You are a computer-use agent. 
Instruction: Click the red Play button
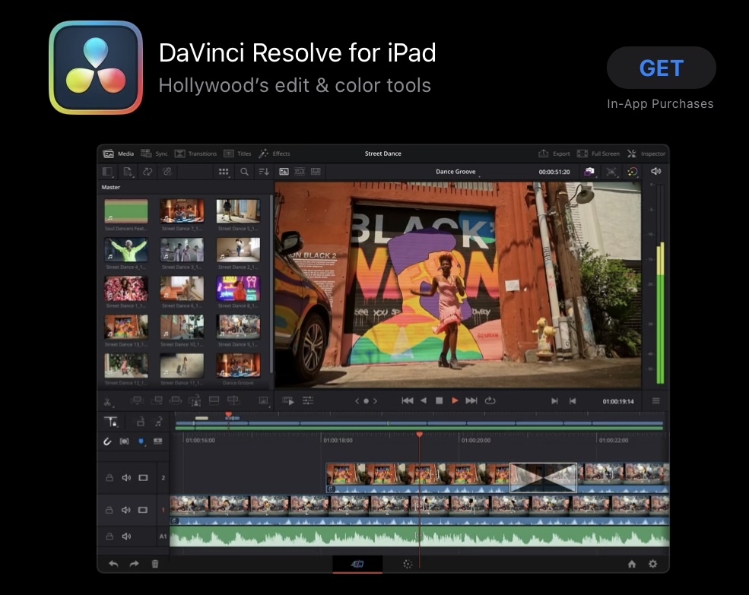coord(455,400)
